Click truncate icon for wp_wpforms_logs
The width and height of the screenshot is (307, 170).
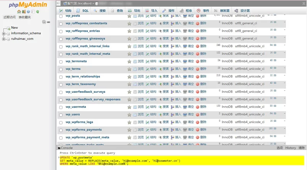point(185,122)
